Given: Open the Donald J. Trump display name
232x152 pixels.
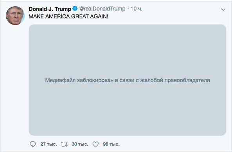Looking at the screenshot, I should (x=50, y=9).
